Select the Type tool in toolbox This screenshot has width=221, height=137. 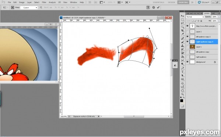[x=182, y=72]
